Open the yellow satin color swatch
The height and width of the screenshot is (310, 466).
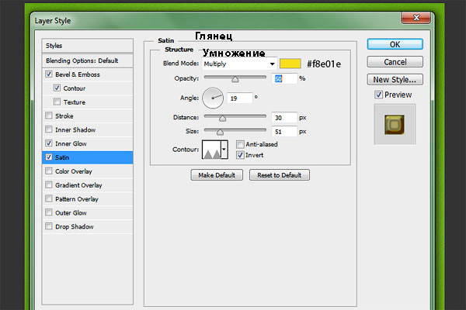tap(290, 64)
